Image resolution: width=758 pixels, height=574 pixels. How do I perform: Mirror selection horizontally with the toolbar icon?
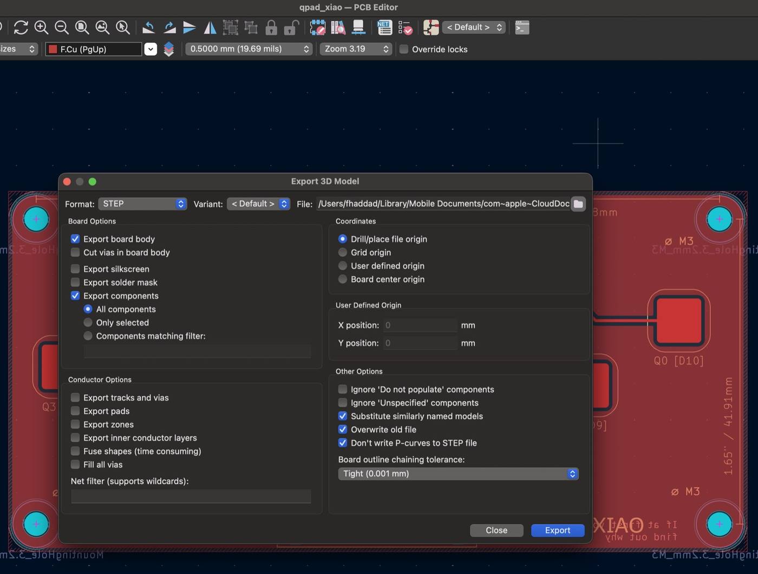click(210, 27)
